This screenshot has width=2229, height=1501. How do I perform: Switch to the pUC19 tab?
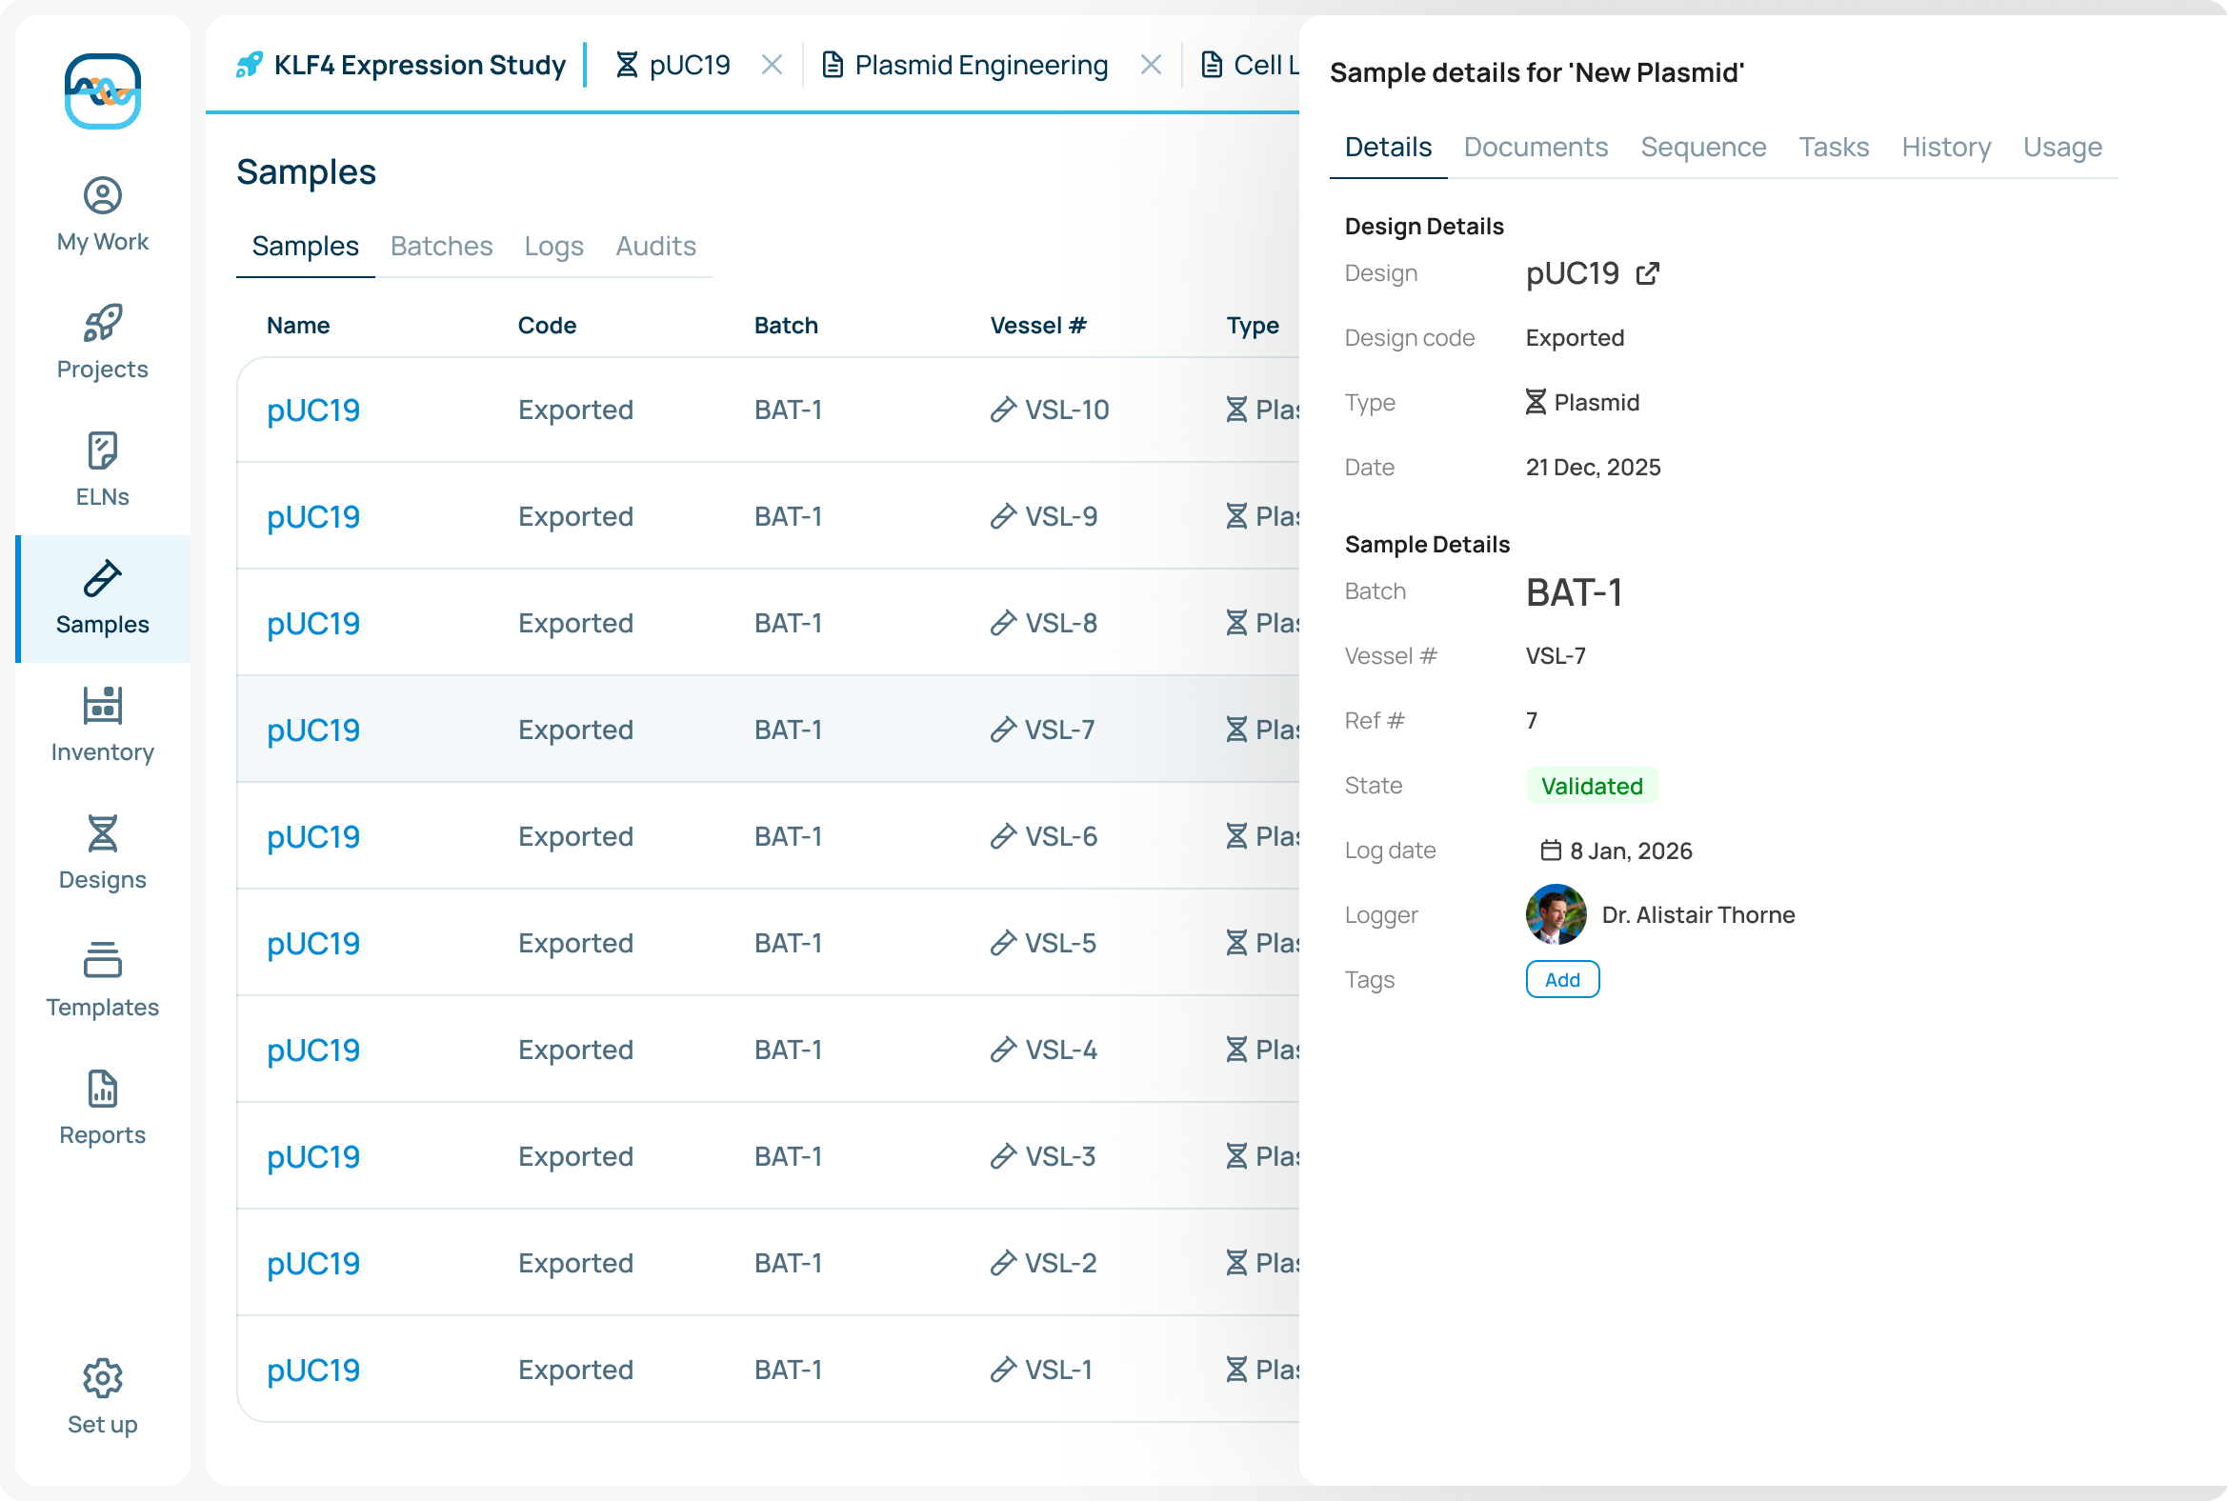pos(673,65)
